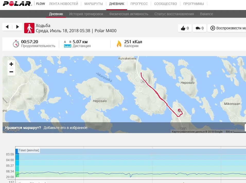Open the Статус восстановления tab

click(174, 14)
